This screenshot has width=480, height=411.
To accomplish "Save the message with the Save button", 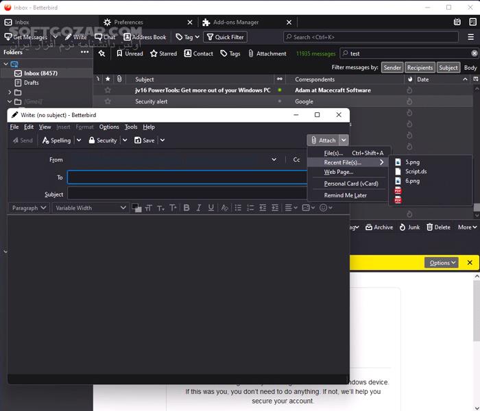I will (145, 140).
